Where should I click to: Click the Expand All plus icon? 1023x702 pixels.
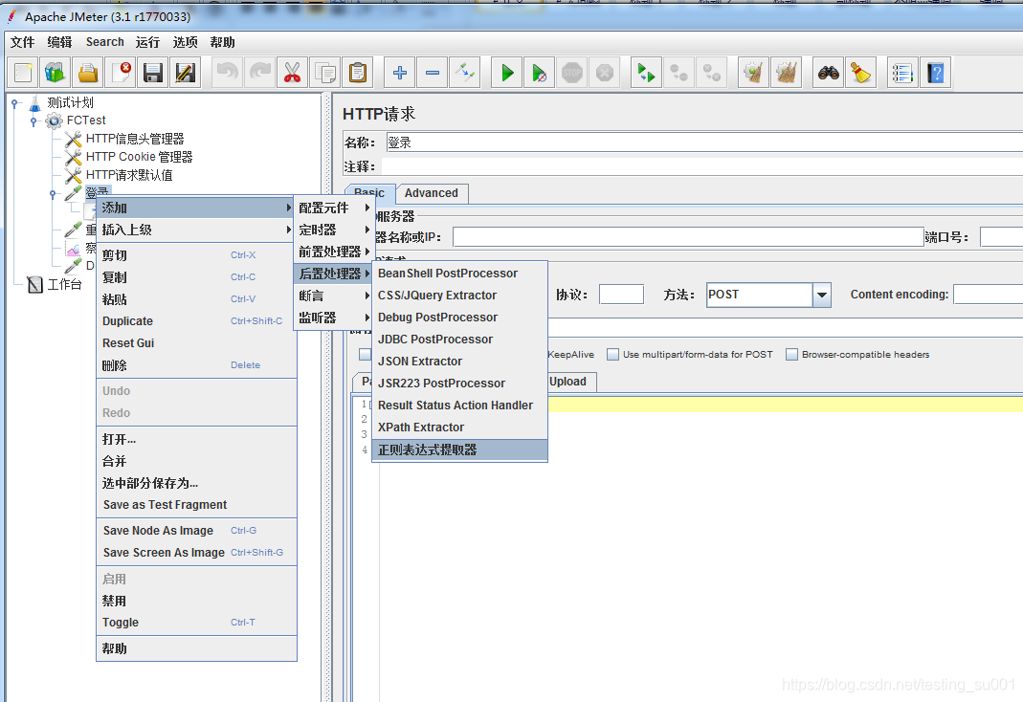400,73
